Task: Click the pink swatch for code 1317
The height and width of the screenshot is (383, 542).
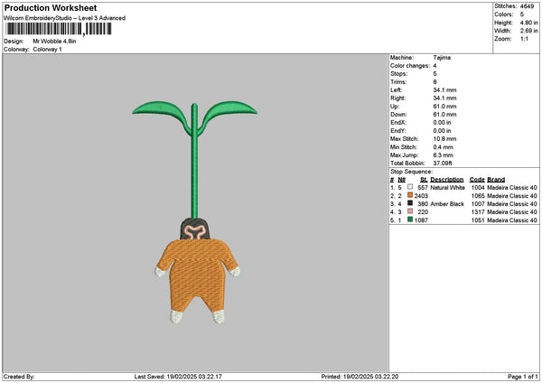Action: [x=410, y=211]
